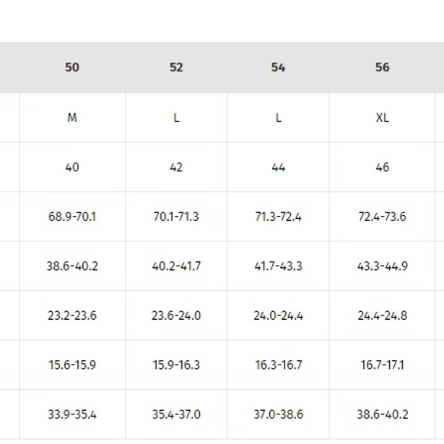444x444 pixels.
Task: Select the 43.3-44.9 measurement cell
Action: point(382,266)
